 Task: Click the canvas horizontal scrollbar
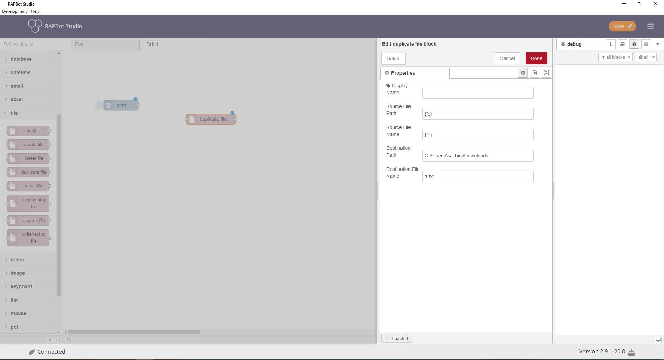tap(134, 332)
